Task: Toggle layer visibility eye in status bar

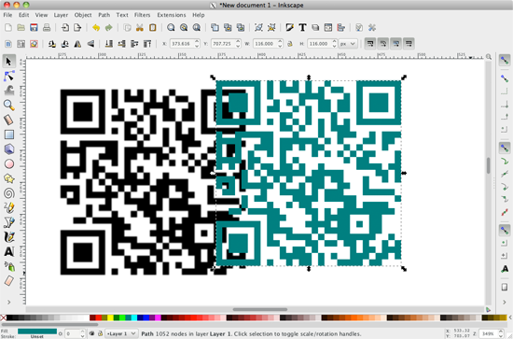Action: (92, 333)
